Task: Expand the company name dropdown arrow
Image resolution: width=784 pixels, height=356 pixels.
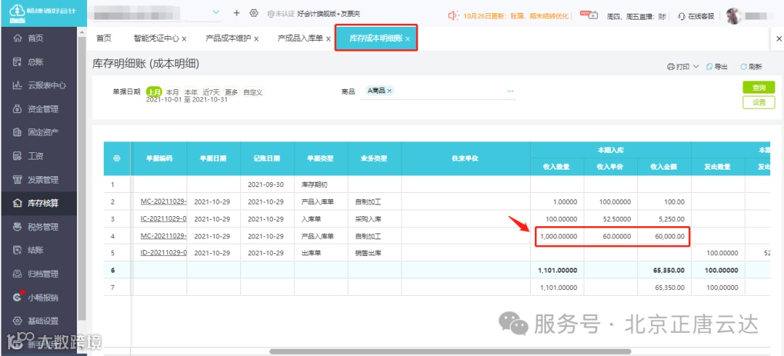Action: coord(216,12)
